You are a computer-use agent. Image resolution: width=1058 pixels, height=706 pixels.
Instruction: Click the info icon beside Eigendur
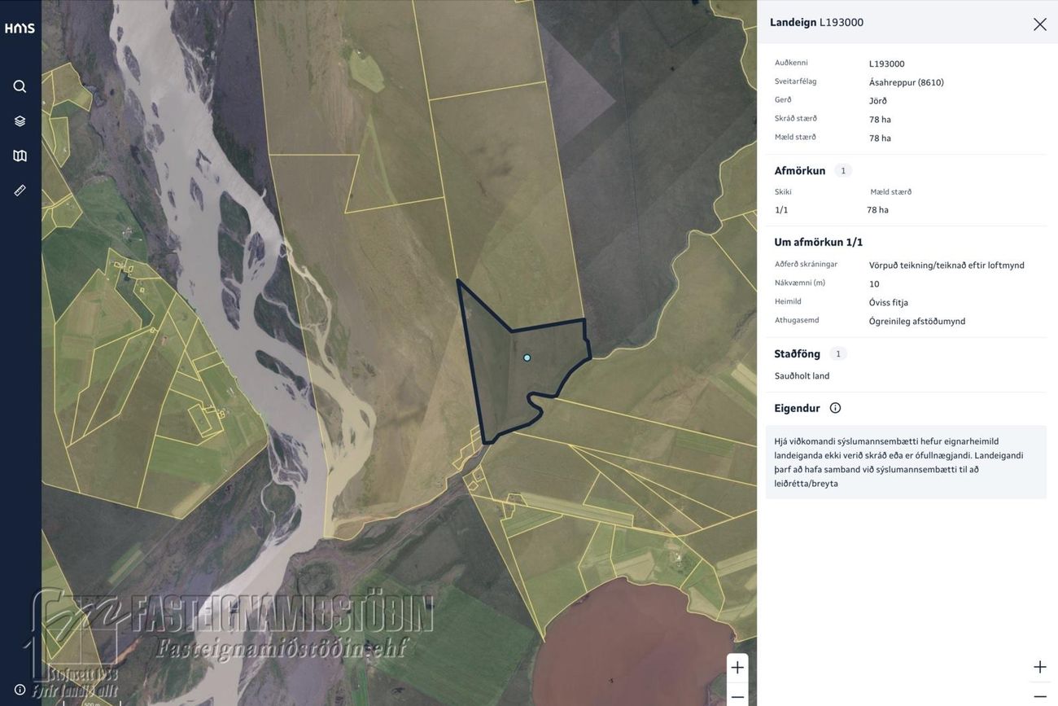[x=835, y=408]
